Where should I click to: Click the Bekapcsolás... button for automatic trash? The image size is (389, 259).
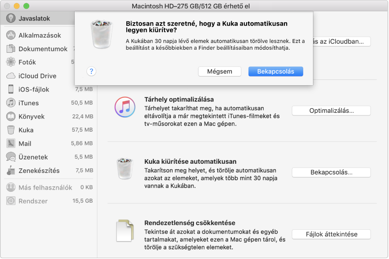click(x=331, y=173)
